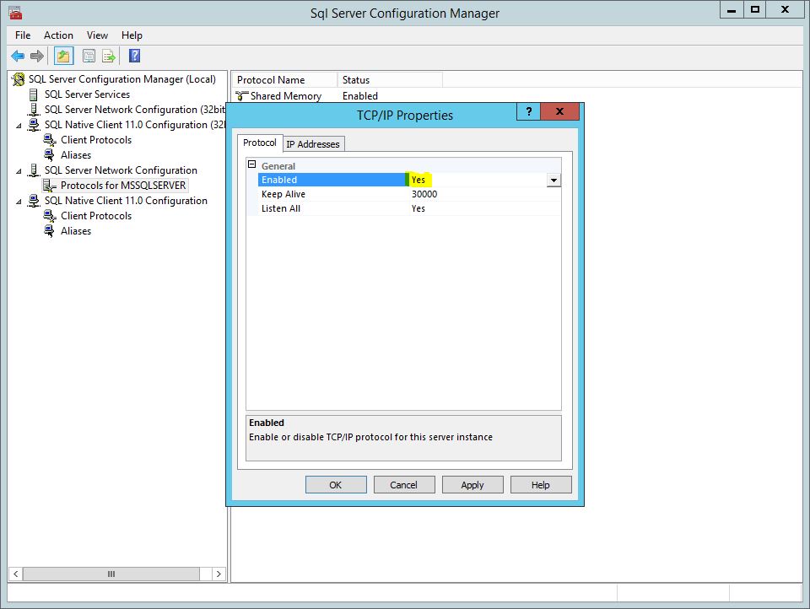Image resolution: width=810 pixels, height=609 pixels.
Task: Collapse the lower SQL Native Client 11.0 Configuration node
Action: pyautogui.click(x=19, y=202)
